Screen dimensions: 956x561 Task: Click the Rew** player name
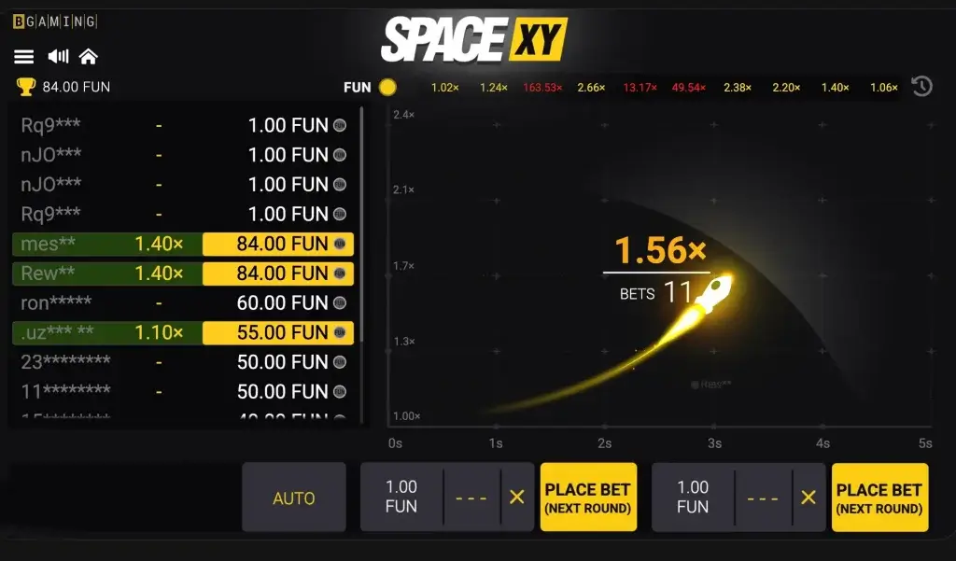pyautogui.click(x=48, y=273)
